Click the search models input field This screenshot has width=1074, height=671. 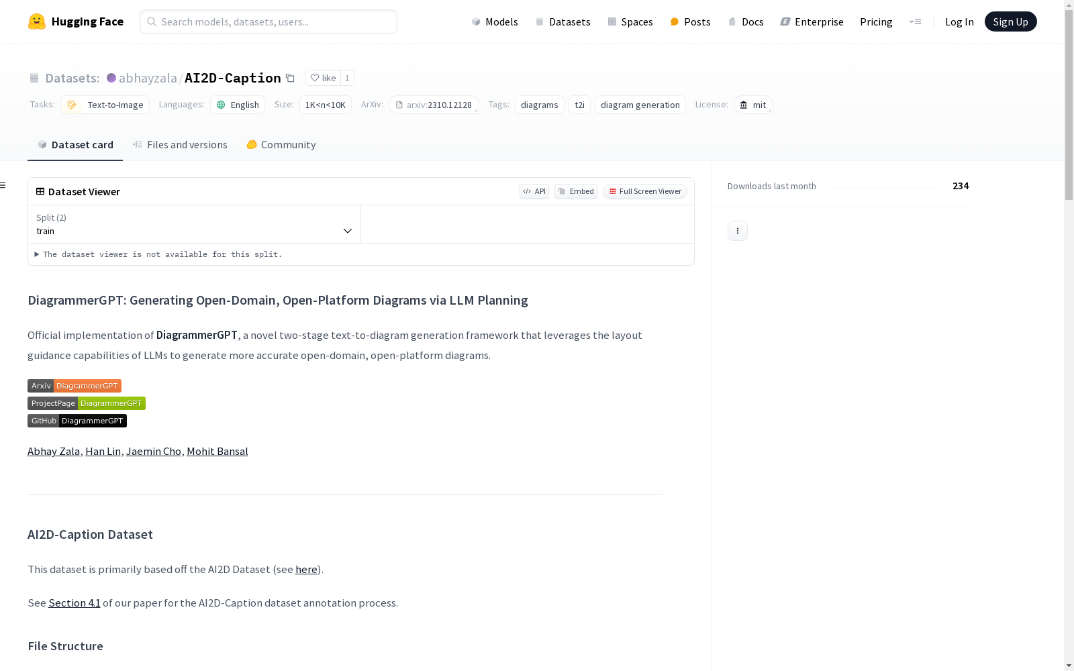268,21
